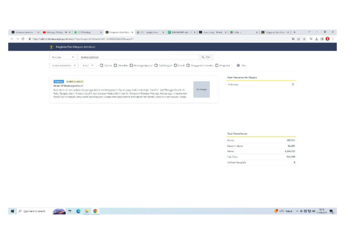Open File Explorer from the taskbar
Screen dimensions: 345x244
coord(87,211)
